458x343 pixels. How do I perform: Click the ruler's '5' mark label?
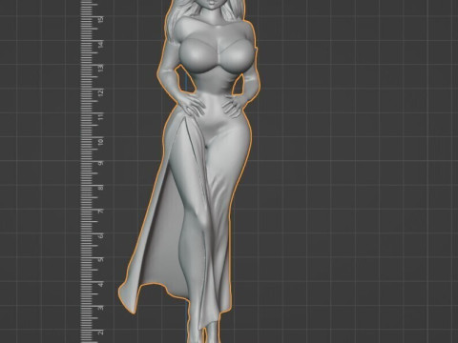pyautogui.click(x=101, y=259)
